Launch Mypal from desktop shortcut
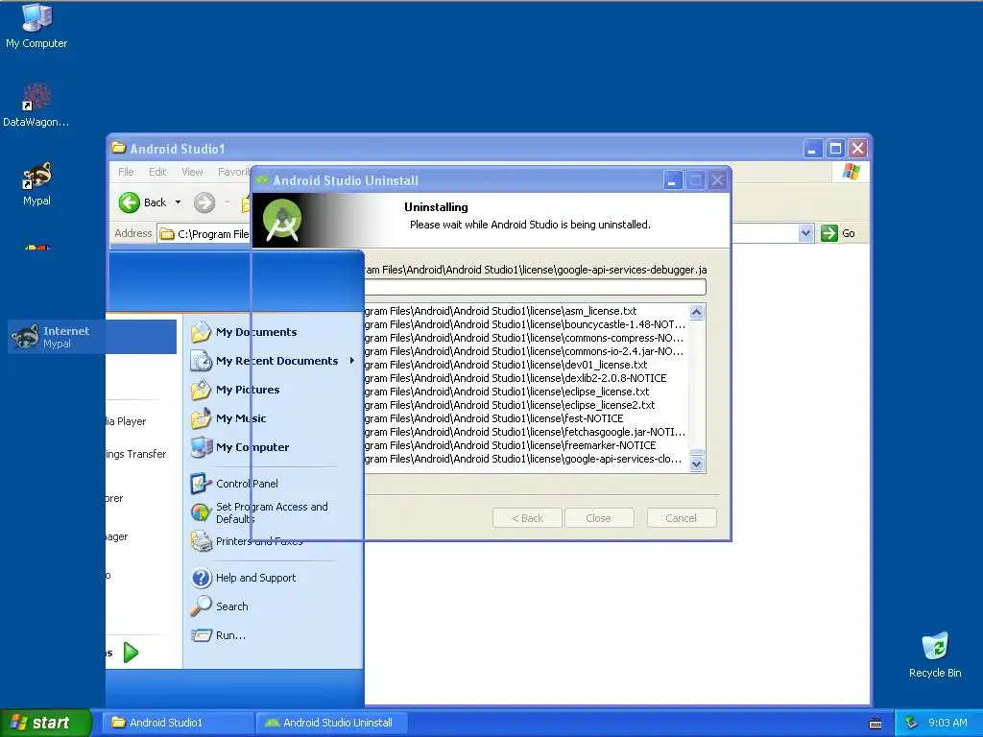Viewport: 983px width, 737px height. point(36,184)
